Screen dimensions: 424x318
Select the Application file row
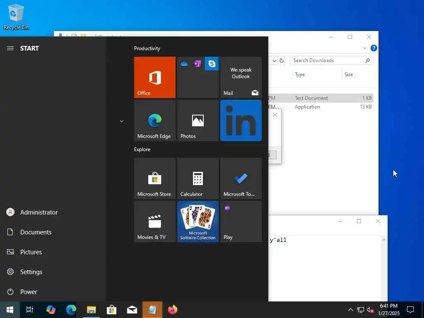(x=321, y=107)
